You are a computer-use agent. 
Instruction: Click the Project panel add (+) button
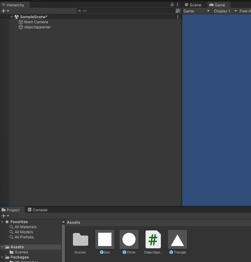[4, 216]
